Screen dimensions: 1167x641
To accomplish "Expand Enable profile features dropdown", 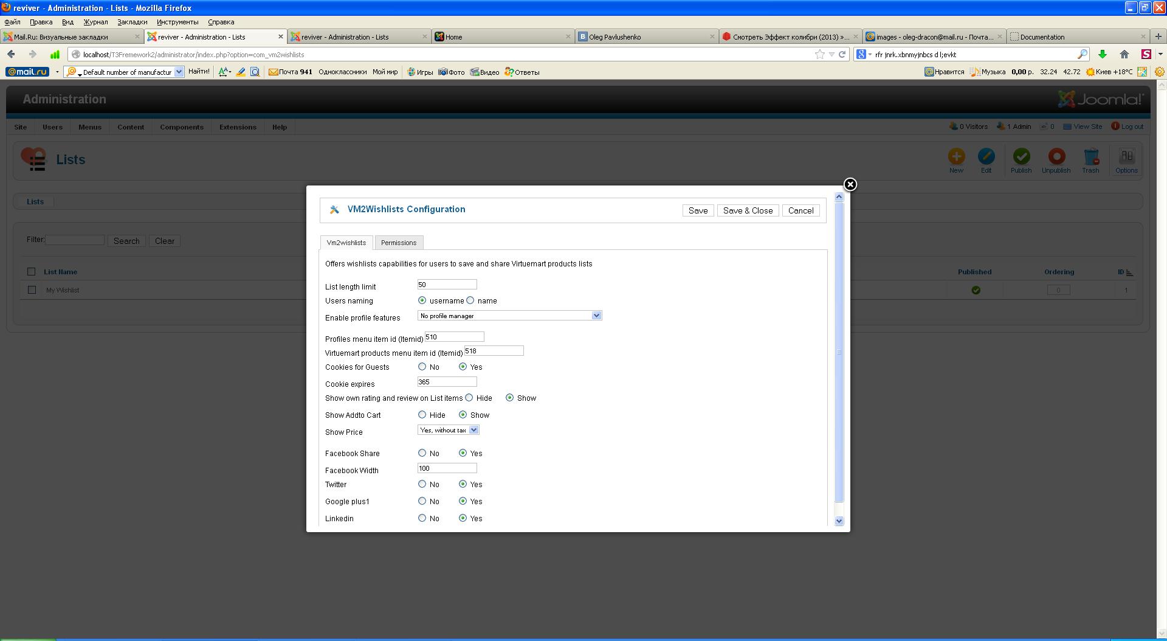I will click(x=596, y=316).
